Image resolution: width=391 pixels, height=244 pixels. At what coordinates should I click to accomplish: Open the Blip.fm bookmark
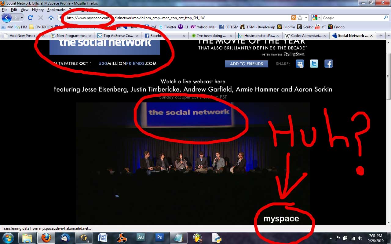click(x=286, y=27)
